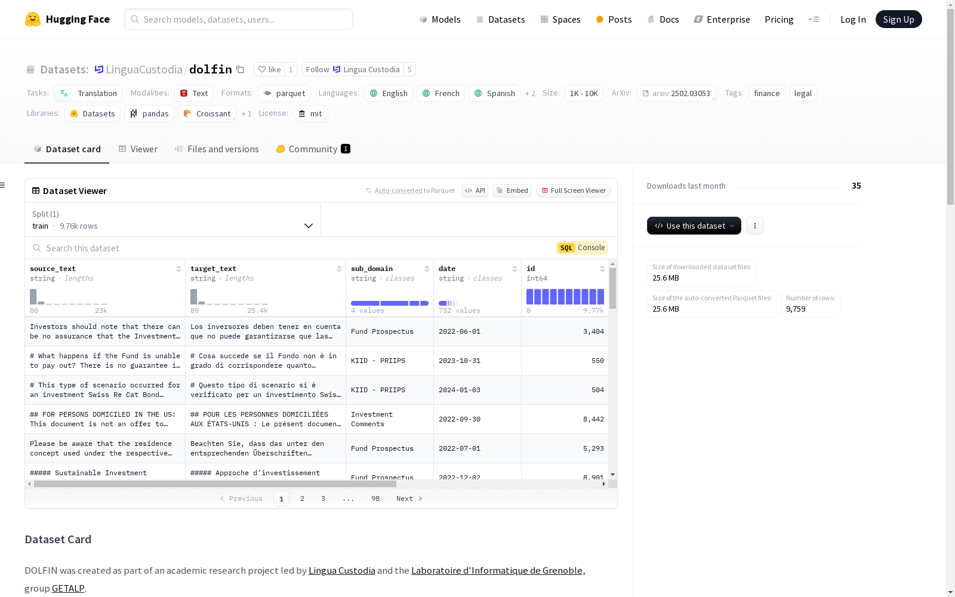Viewport: 955px width, 597px height.
Task: Click the sub_domain classes distribution bar
Action: click(390, 303)
